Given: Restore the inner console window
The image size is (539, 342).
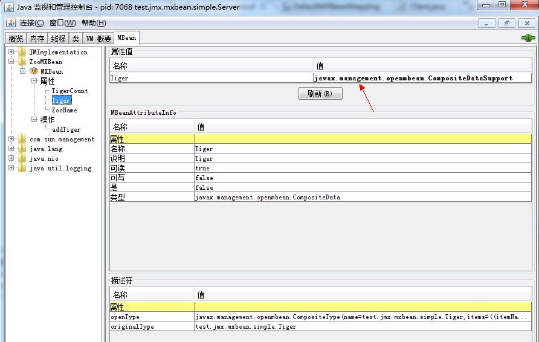Looking at the screenshot, I should (507, 24).
